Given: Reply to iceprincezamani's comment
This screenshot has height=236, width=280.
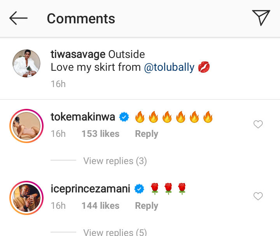Looking at the screenshot, I should coord(146,206).
